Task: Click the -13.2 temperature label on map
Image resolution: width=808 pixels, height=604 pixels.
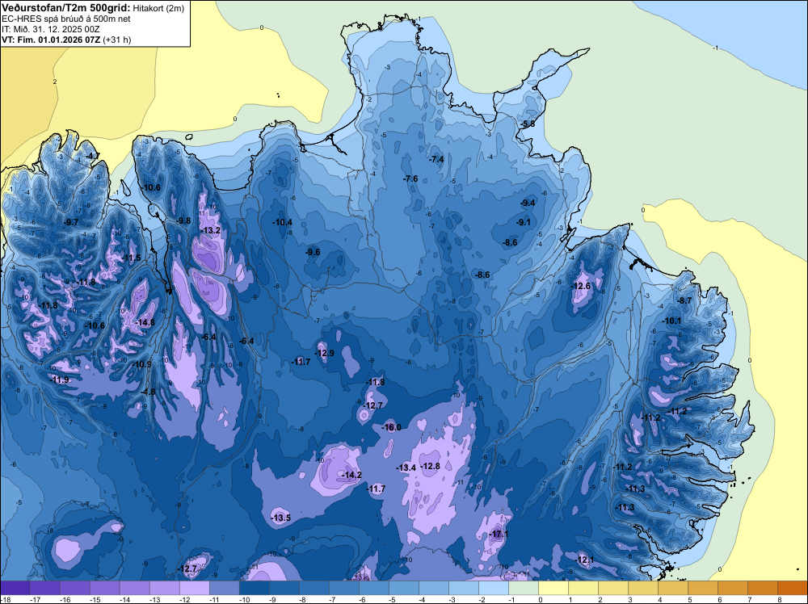Action: tap(211, 230)
